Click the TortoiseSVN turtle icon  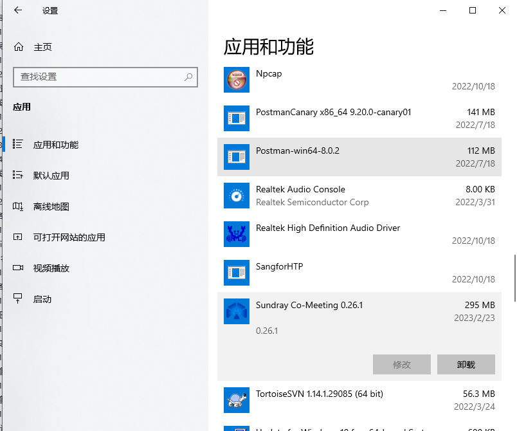click(x=236, y=399)
